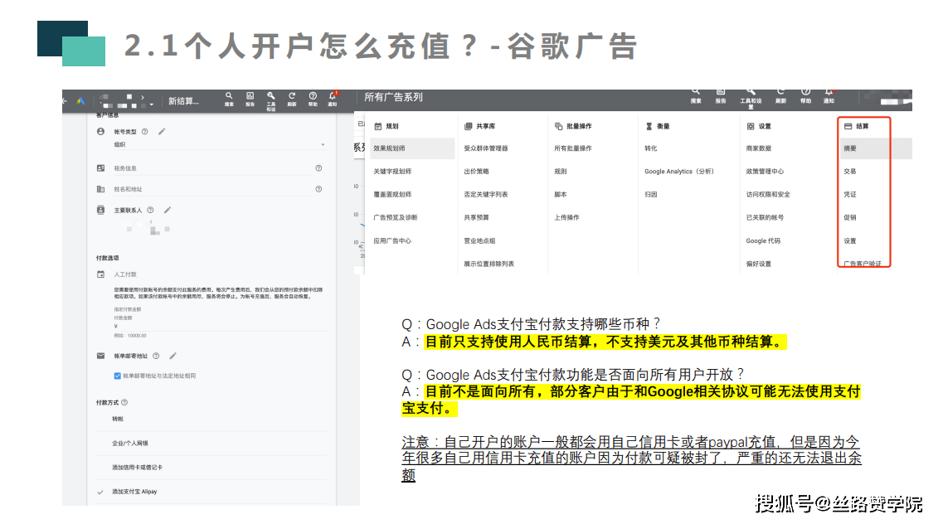Viewport: 943px width, 524px height.
Task: Click the help icon next to 付款方式
Action: (125, 402)
